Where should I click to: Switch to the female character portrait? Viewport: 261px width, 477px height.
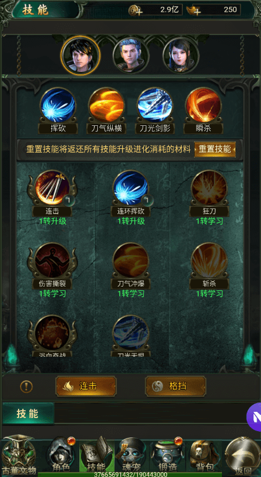tap(181, 55)
